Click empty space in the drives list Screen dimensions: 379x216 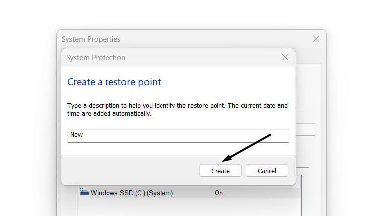(188, 208)
